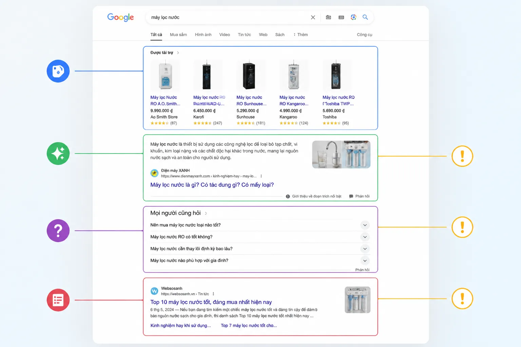Click the star rating with (247) reviews
This screenshot has width=521, height=347.
tap(208, 123)
